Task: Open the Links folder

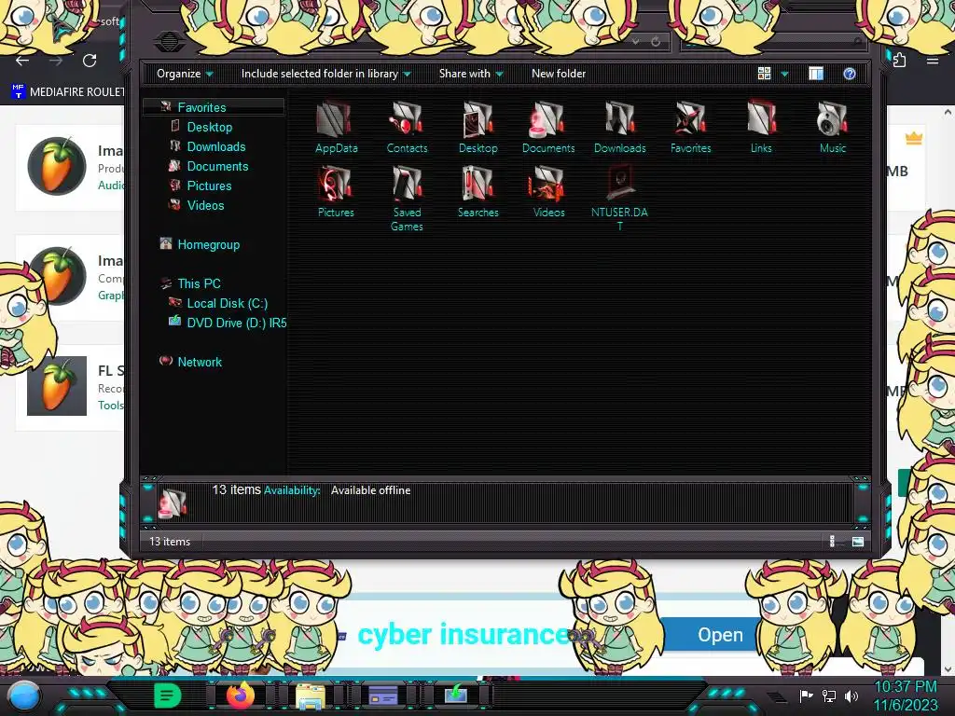Action: click(761, 126)
